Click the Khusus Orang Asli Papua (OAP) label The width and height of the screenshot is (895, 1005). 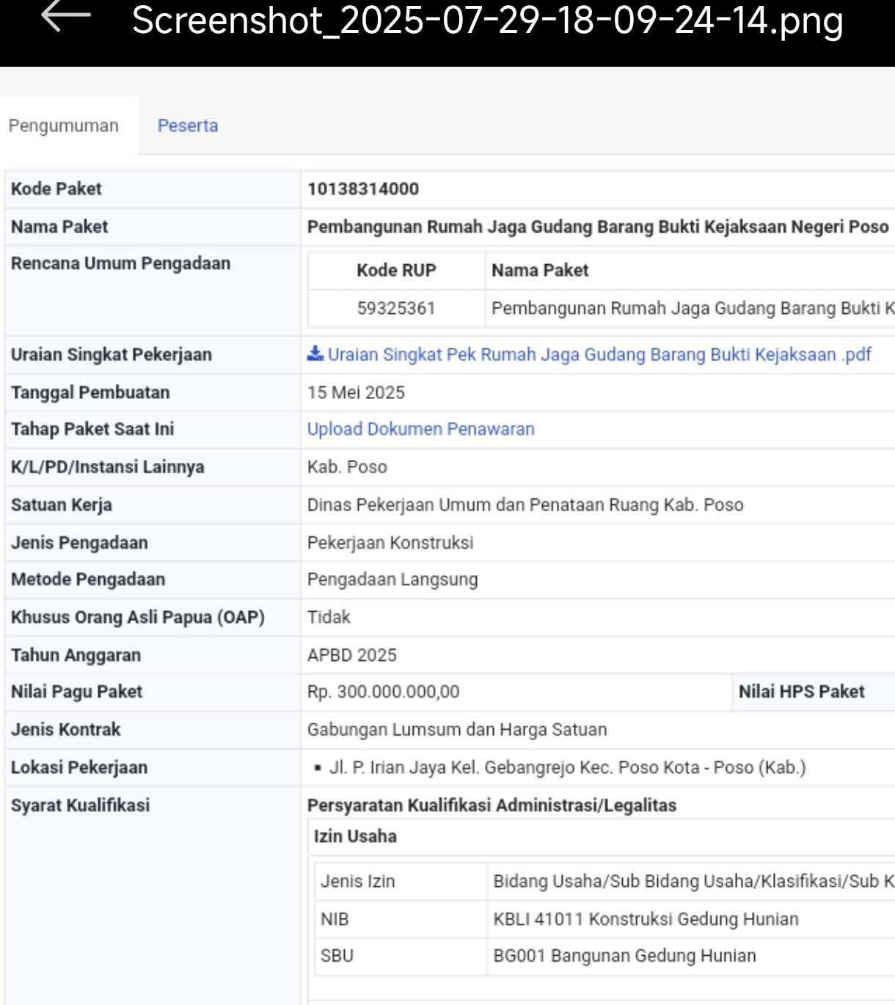(138, 618)
